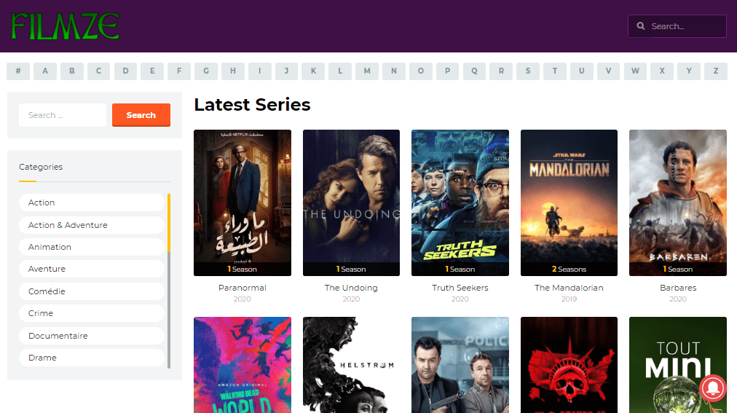Open the Action & Adventure category
The height and width of the screenshot is (413, 737).
pos(92,225)
